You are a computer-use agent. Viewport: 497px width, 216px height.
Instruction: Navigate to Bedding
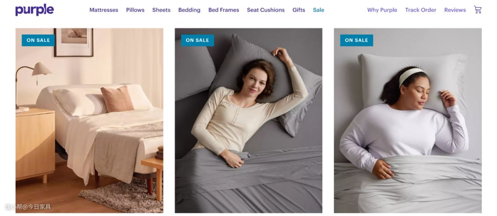click(x=189, y=10)
